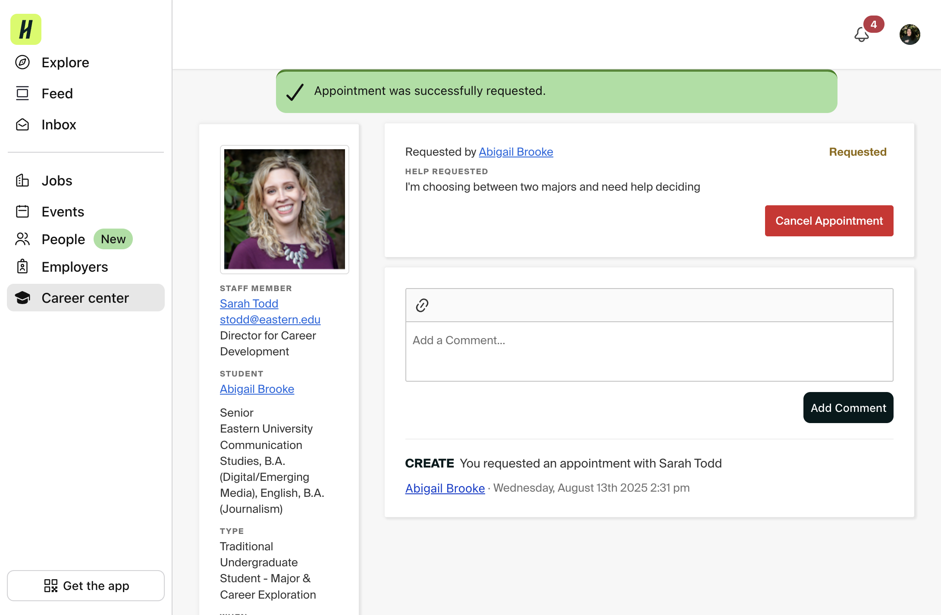This screenshot has height=615, width=941.
Task: Open the notifications bell
Action: click(x=862, y=35)
